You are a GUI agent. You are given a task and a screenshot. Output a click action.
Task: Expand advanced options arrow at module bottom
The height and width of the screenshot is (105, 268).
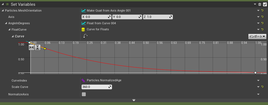pos(134,100)
